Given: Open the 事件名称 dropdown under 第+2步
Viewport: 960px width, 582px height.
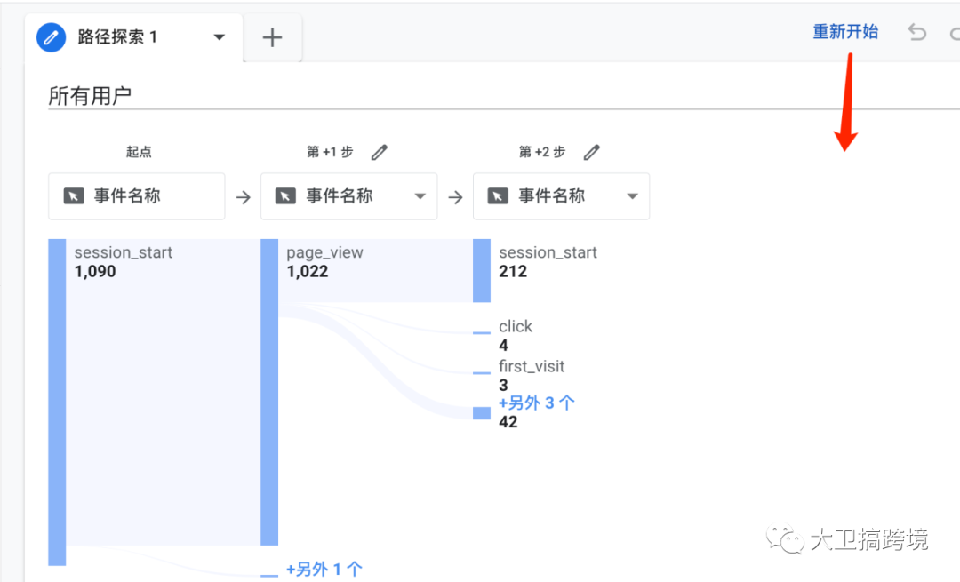Looking at the screenshot, I should (630, 195).
